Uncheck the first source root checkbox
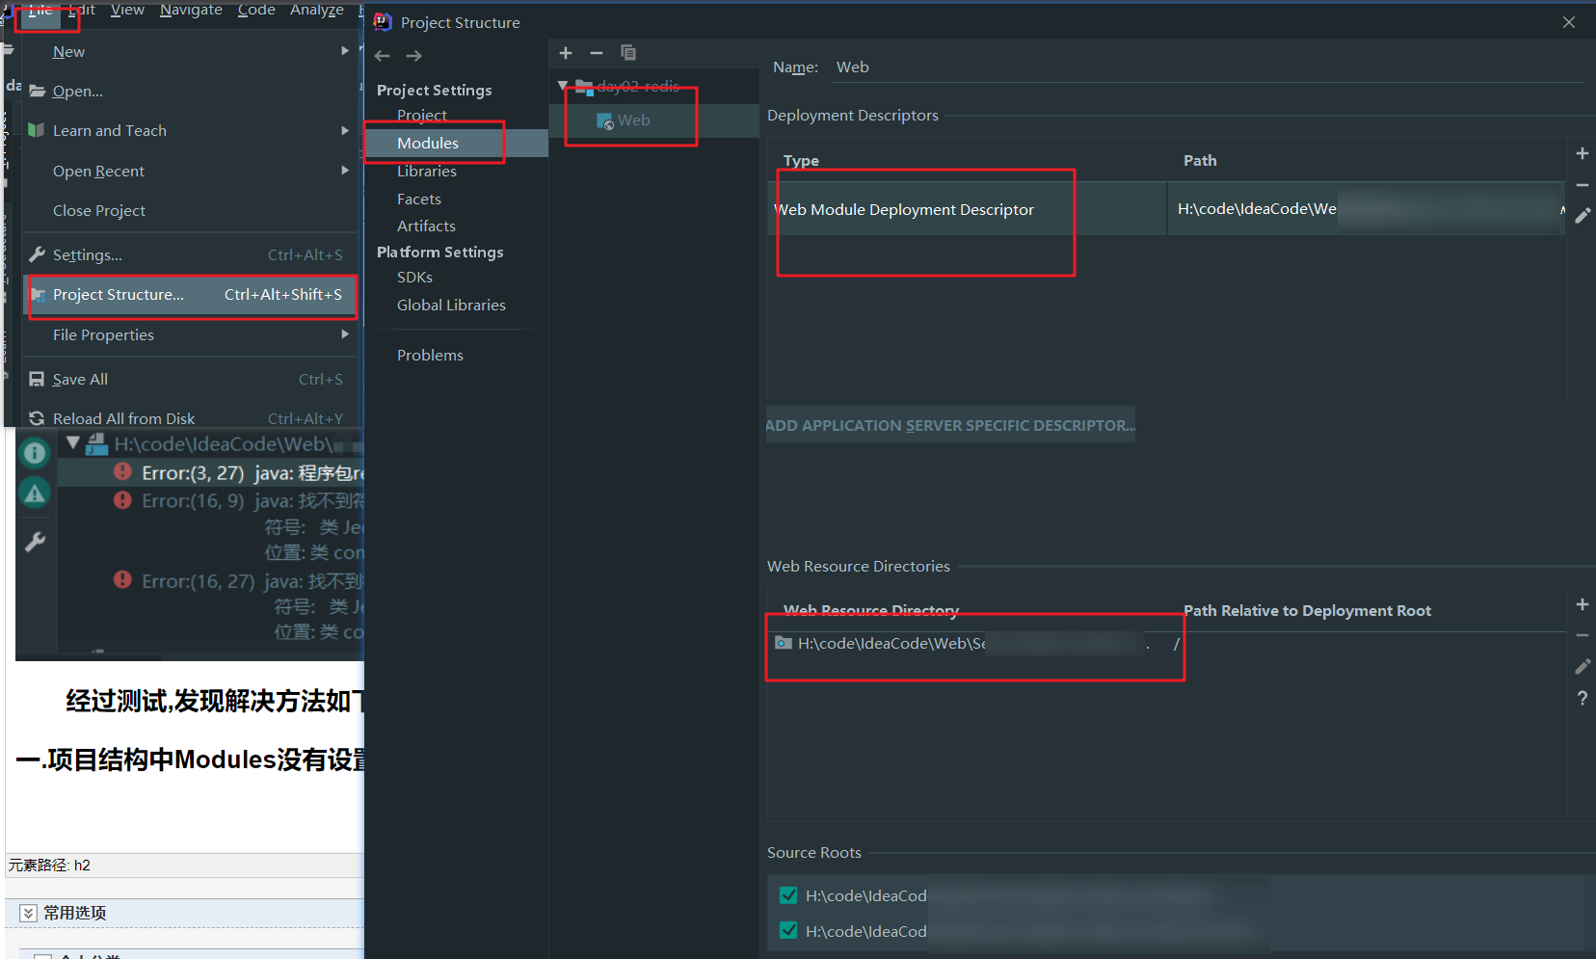This screenshot has width=1596, height=959. (788, 895)
